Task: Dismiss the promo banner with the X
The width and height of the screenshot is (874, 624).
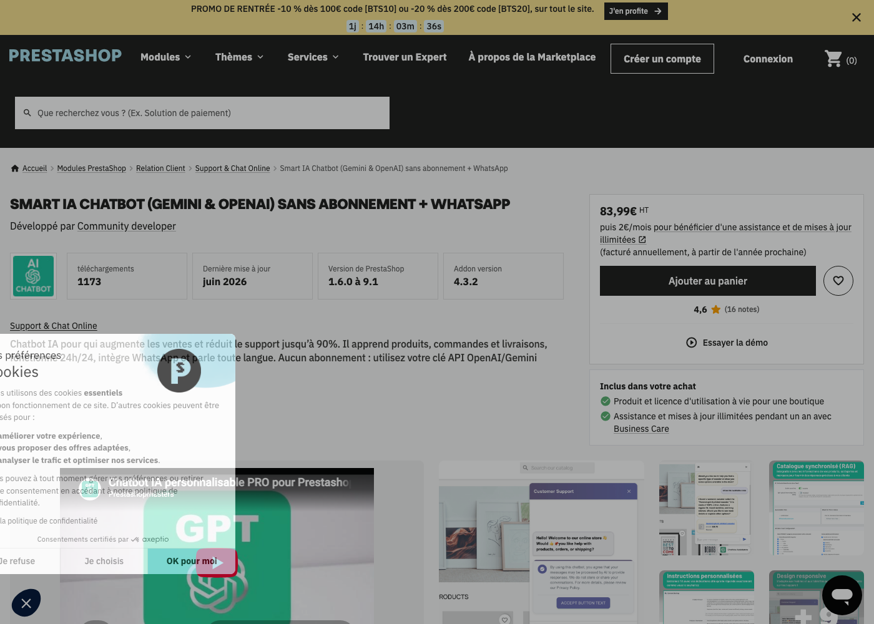Action: (857, 17)
